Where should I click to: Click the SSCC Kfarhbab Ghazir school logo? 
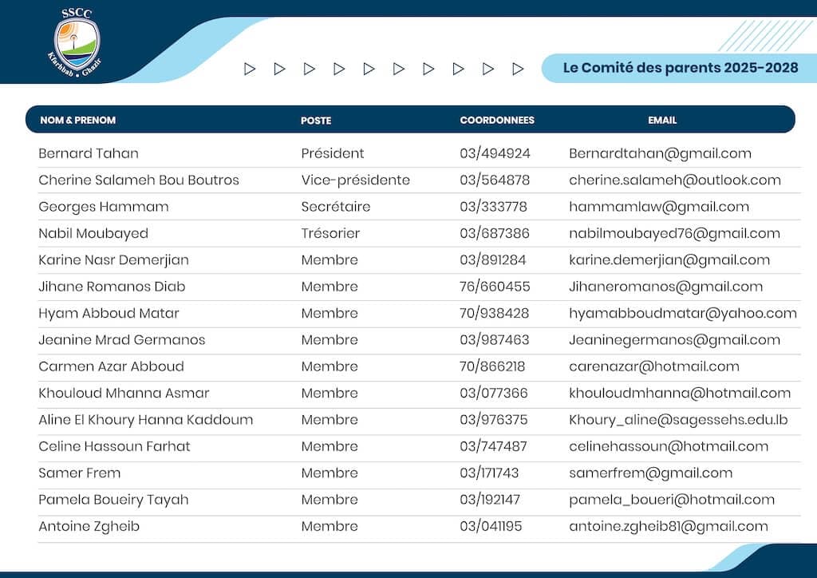(77, 39)
